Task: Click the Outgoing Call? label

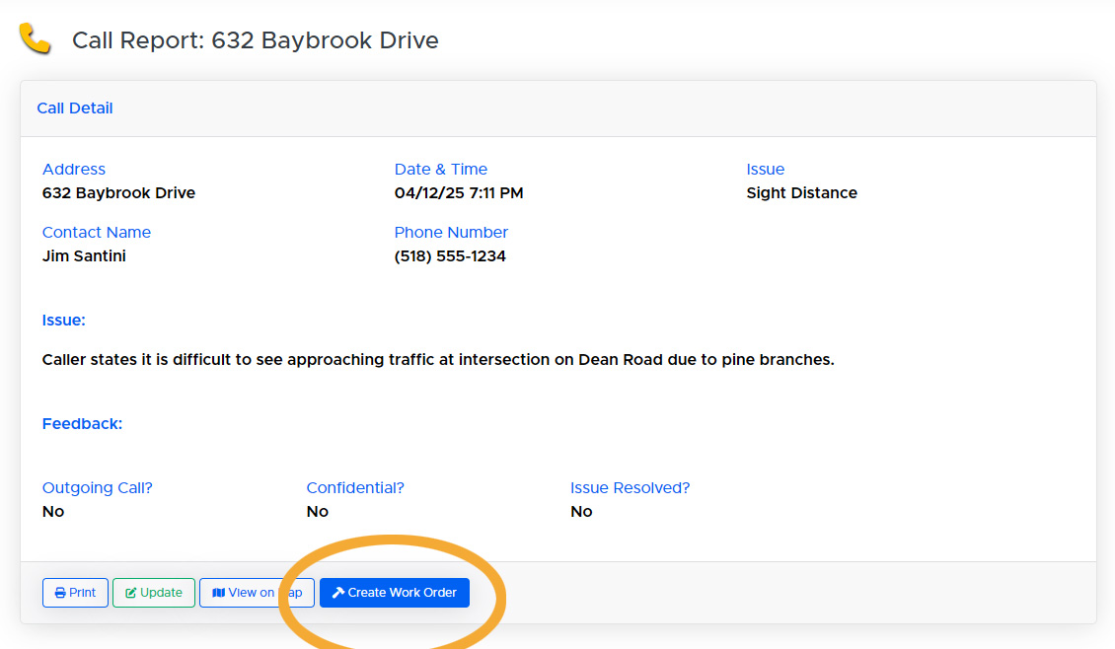Action: coord(98,488)
